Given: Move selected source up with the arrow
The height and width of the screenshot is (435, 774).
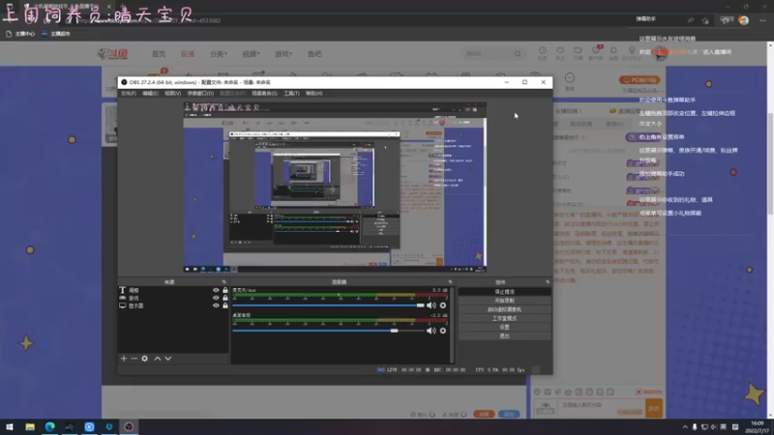Looking at the screenshot, I should 158,359.
